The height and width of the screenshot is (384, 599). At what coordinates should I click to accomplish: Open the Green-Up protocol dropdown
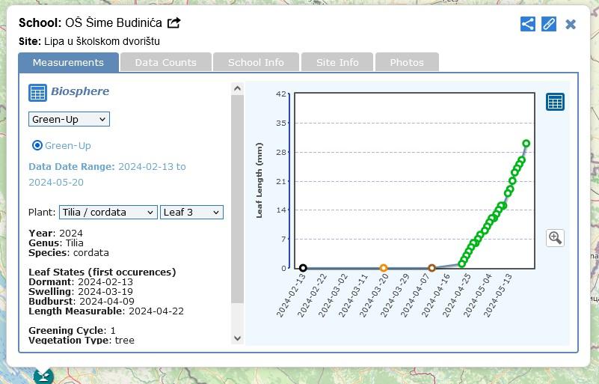(x=69, y=119)
